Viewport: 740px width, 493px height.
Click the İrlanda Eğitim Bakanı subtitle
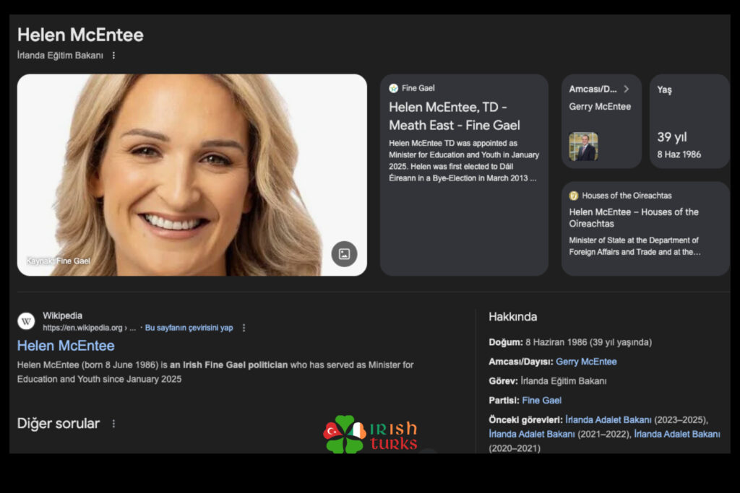(60, 55)
